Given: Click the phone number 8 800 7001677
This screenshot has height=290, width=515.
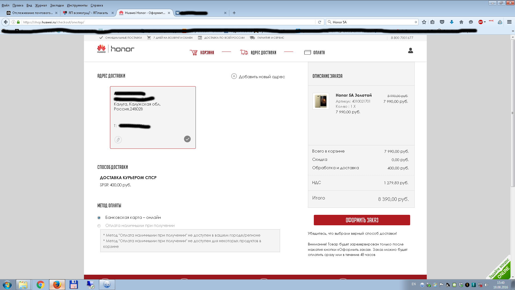Looking at the screenshot, I should [402, 38].
